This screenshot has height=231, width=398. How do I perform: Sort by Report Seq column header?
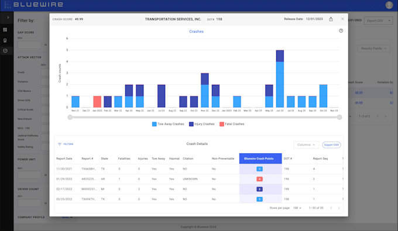coord(320,158)
